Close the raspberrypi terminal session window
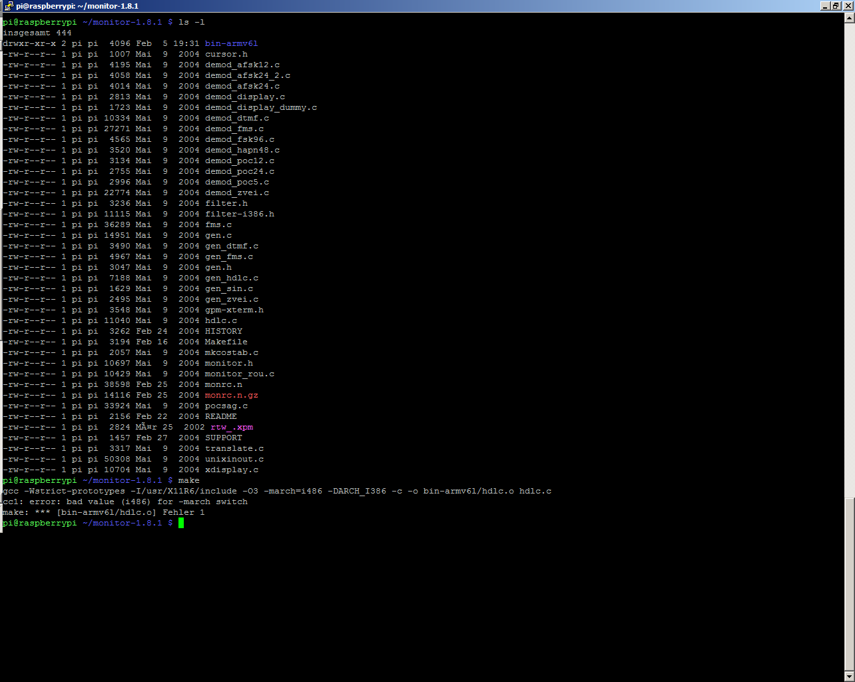Screen dimensions: 855x682 [x=848, y=6]
